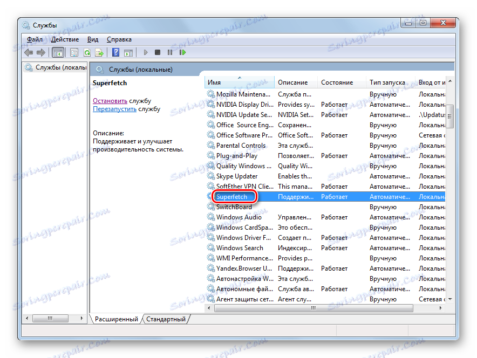Click the Перезапустить service link
Screen dimensions: 477x358
[114, 109]
